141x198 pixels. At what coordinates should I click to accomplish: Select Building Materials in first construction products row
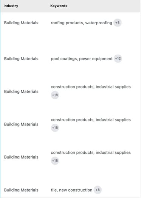tap(21, 91)
